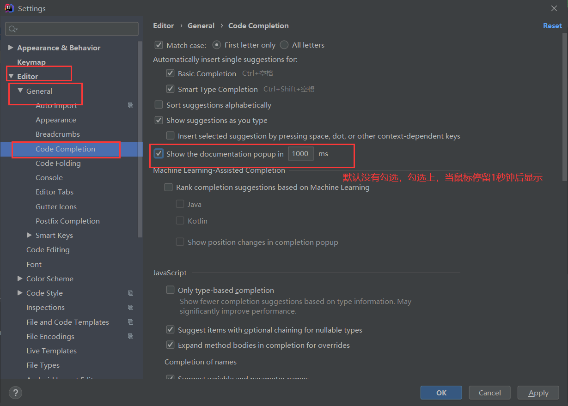Check the Java ranking checkbox
568x406 pixels.
180,204
